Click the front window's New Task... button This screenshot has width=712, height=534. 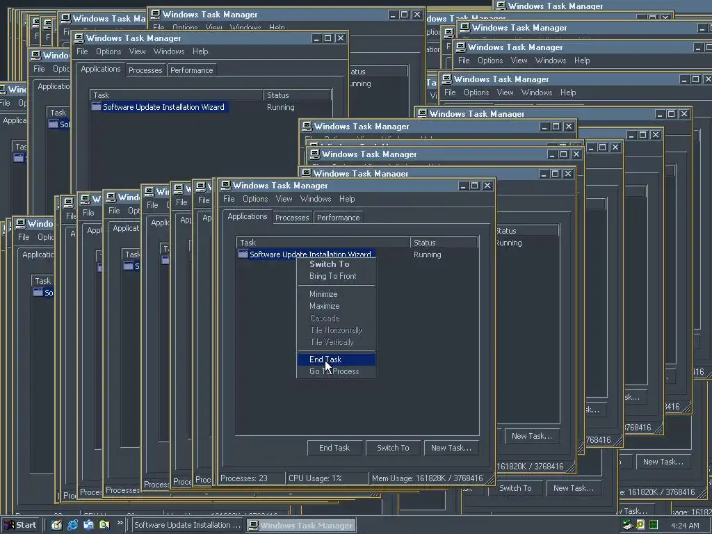pyautogui.click(x=451, y=448)
